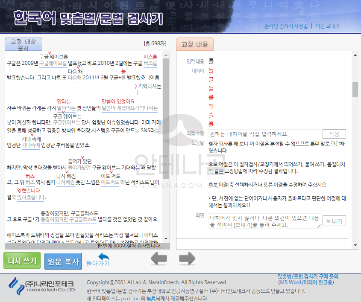Click flagged word 잊혀졌습니다
This screenshot has height=302, width=361.
pos(31,197)
